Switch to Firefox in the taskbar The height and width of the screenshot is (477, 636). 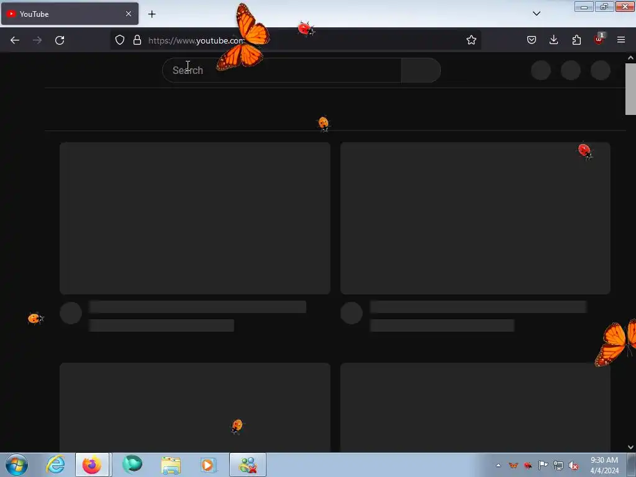pos(92,465)
